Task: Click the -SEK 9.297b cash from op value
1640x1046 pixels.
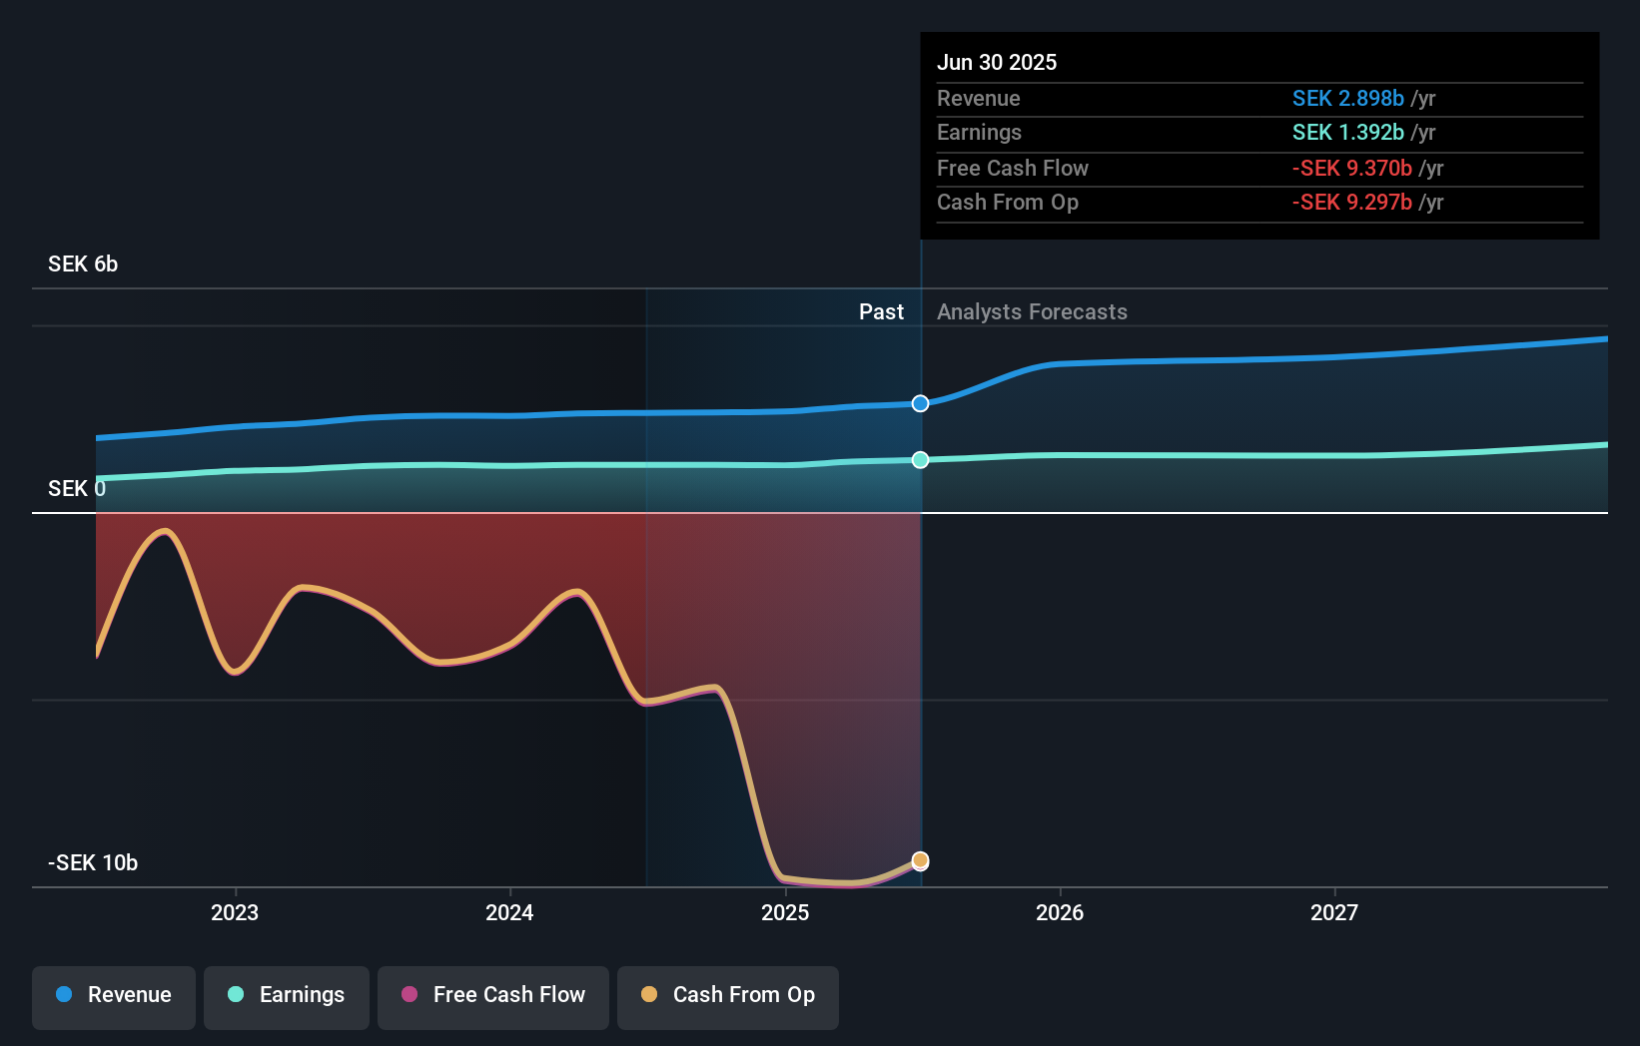Action: (1352, 203)
